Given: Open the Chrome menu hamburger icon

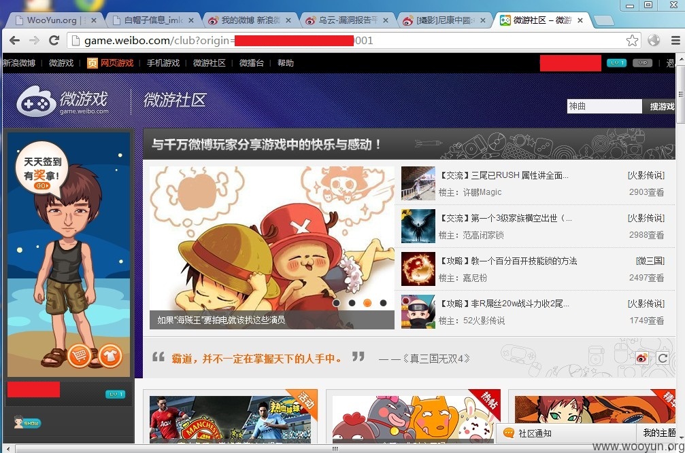Looking at the screenshot, I should (675, 41).
